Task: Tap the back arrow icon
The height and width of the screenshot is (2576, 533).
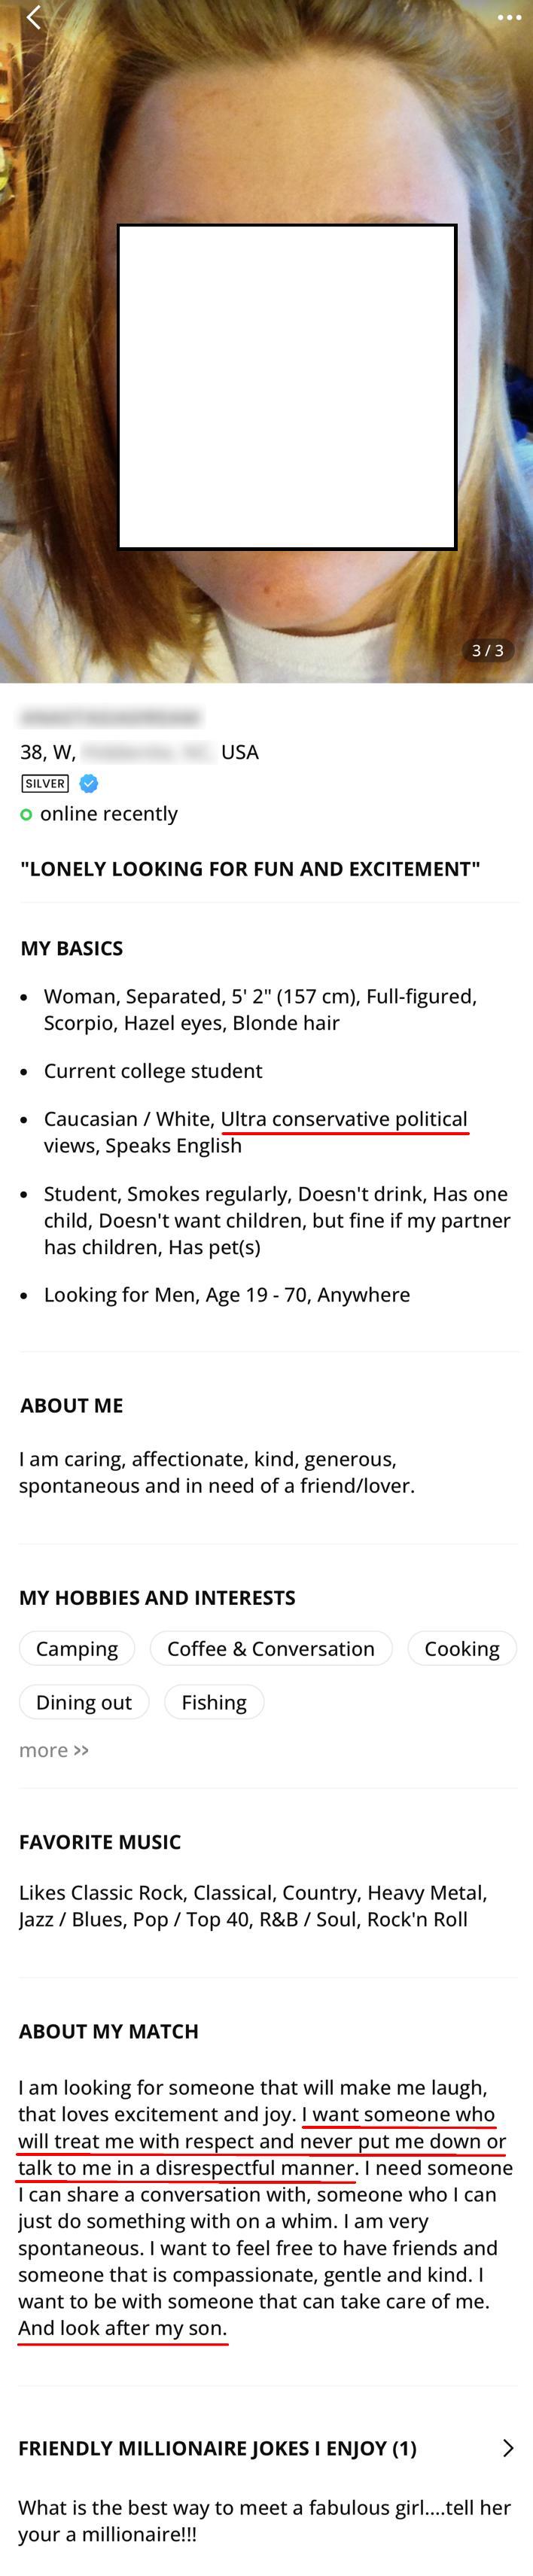Action: coord(33,18)
